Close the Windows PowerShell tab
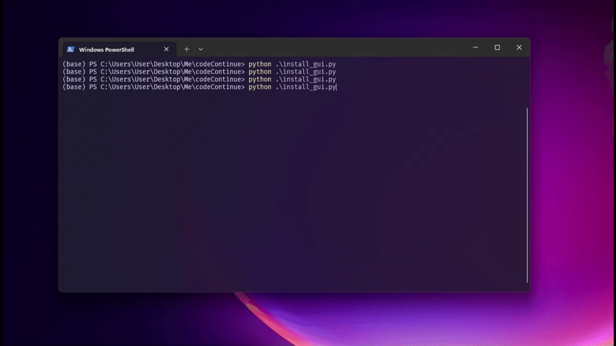Image resolution: width=616 pixels, height=346 pixels. (166, 49)
